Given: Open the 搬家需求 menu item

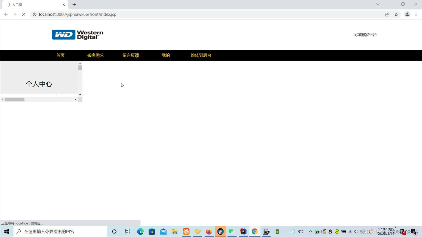Looking at the screenshot, I should 96,55.
